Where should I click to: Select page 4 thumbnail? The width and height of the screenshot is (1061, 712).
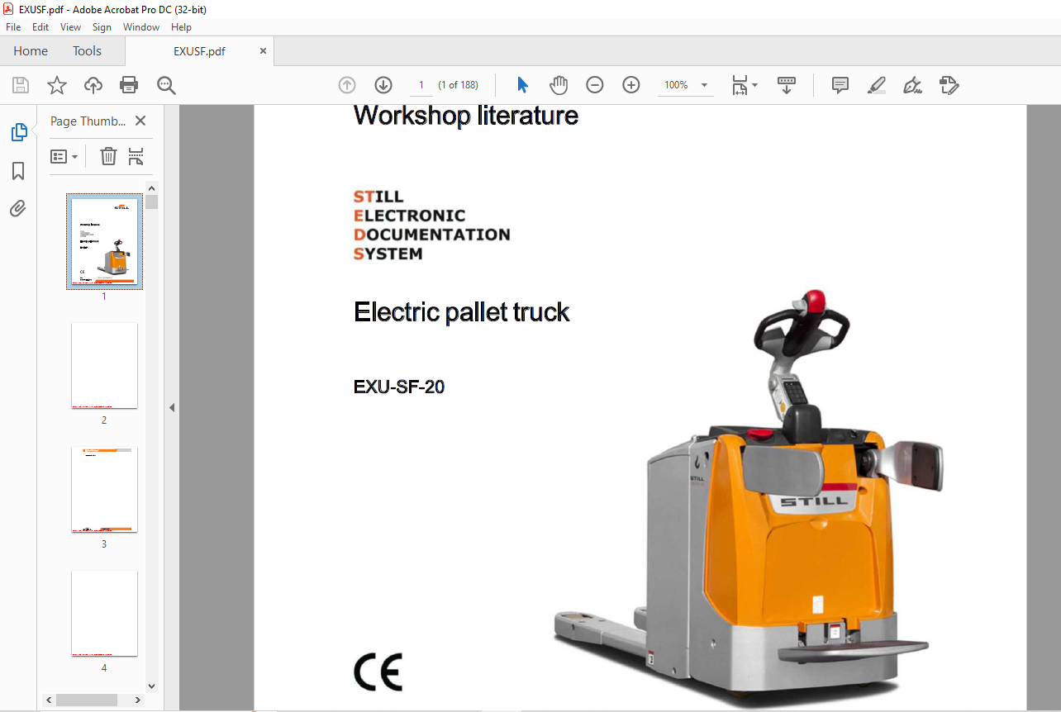[104, 613]
